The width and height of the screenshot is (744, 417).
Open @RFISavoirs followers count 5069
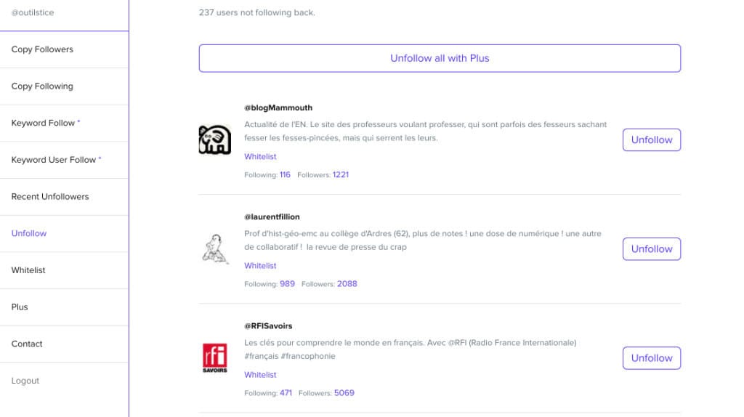344,393
